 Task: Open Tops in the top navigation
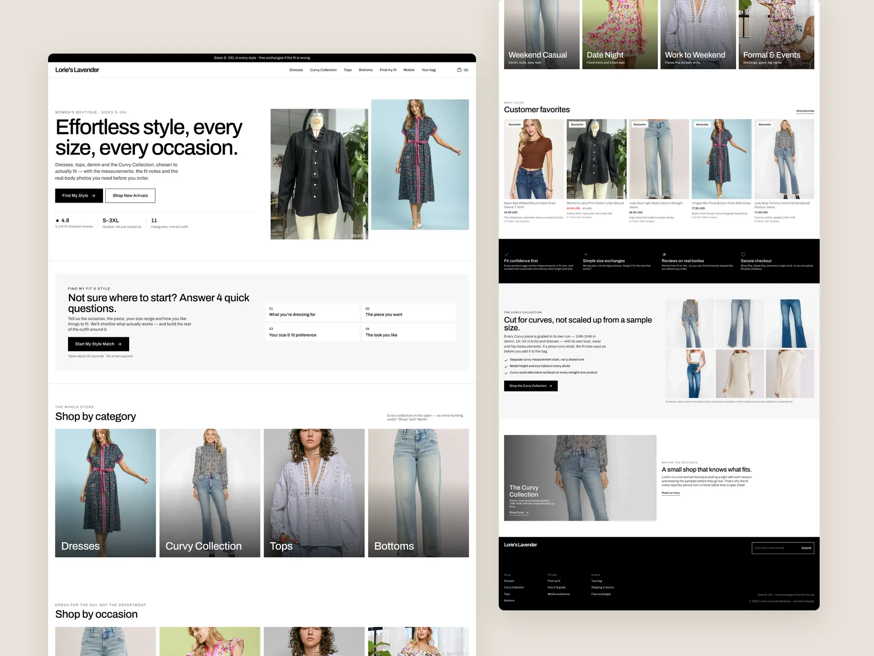348,70
